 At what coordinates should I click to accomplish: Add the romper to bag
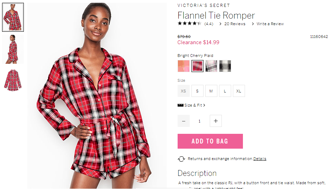coord(210,141)
